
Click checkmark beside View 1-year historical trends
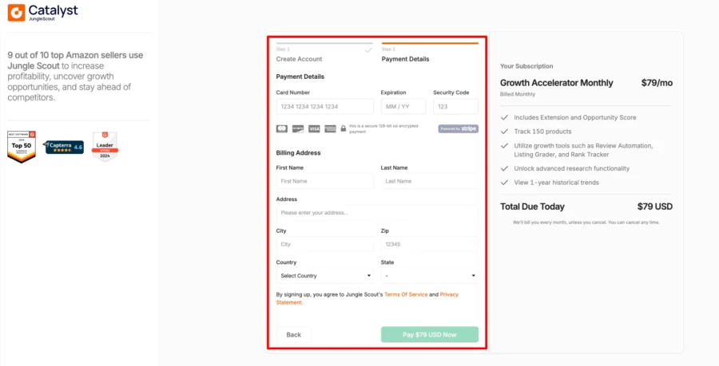point(504,182)
